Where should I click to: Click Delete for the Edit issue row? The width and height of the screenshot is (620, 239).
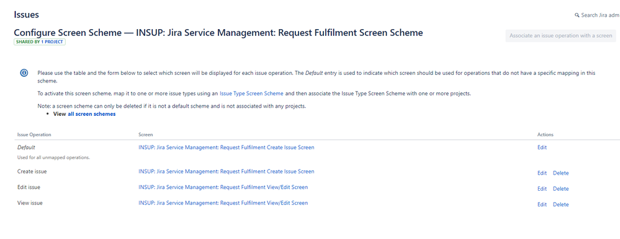(x=560, y=189)
